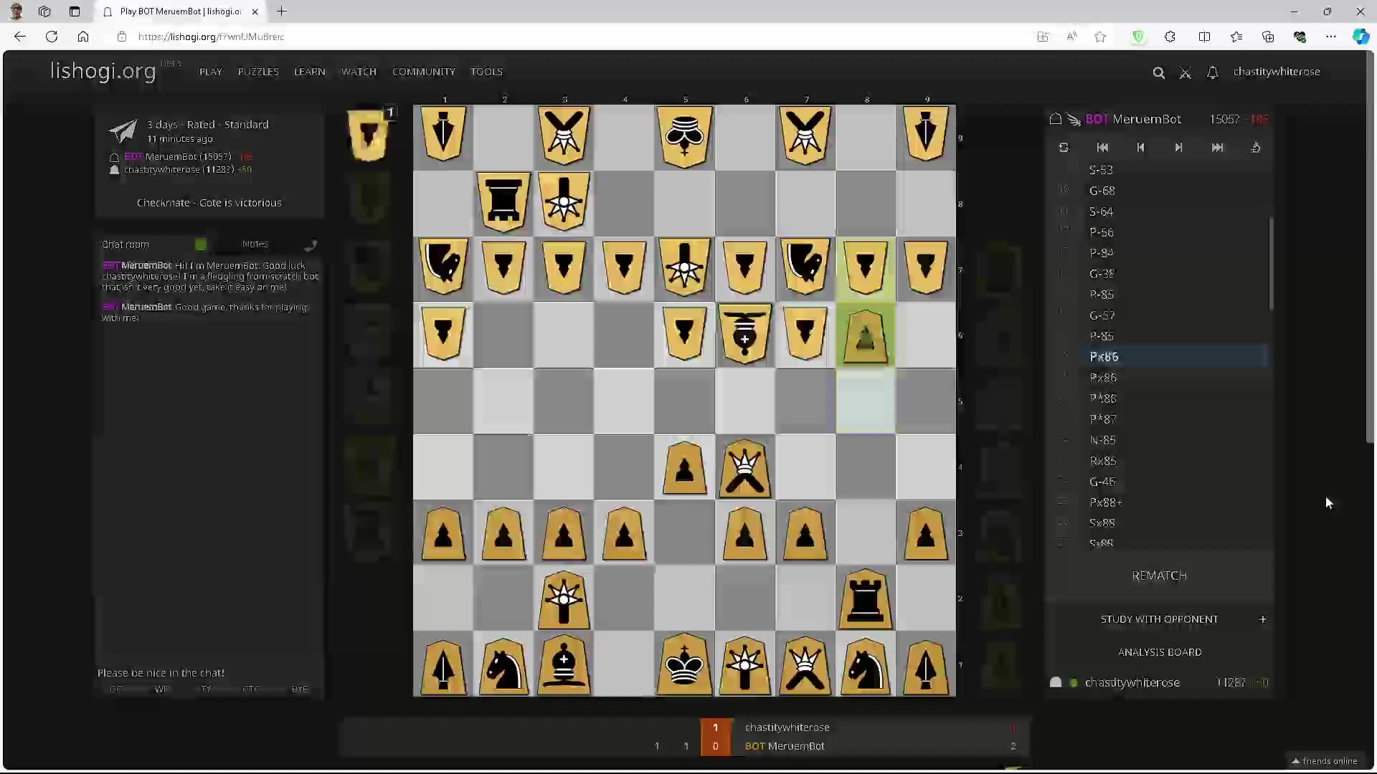1377x774 pixels.
Task: Click the lishogi.org logo to go home
Action: pos(103,72)
